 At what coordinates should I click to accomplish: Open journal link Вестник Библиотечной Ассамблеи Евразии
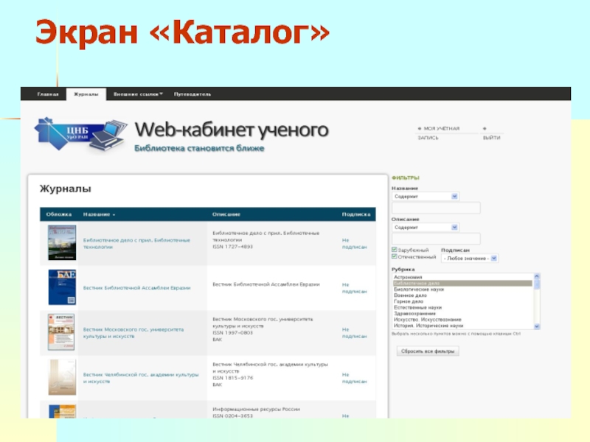tap(136, 288)
